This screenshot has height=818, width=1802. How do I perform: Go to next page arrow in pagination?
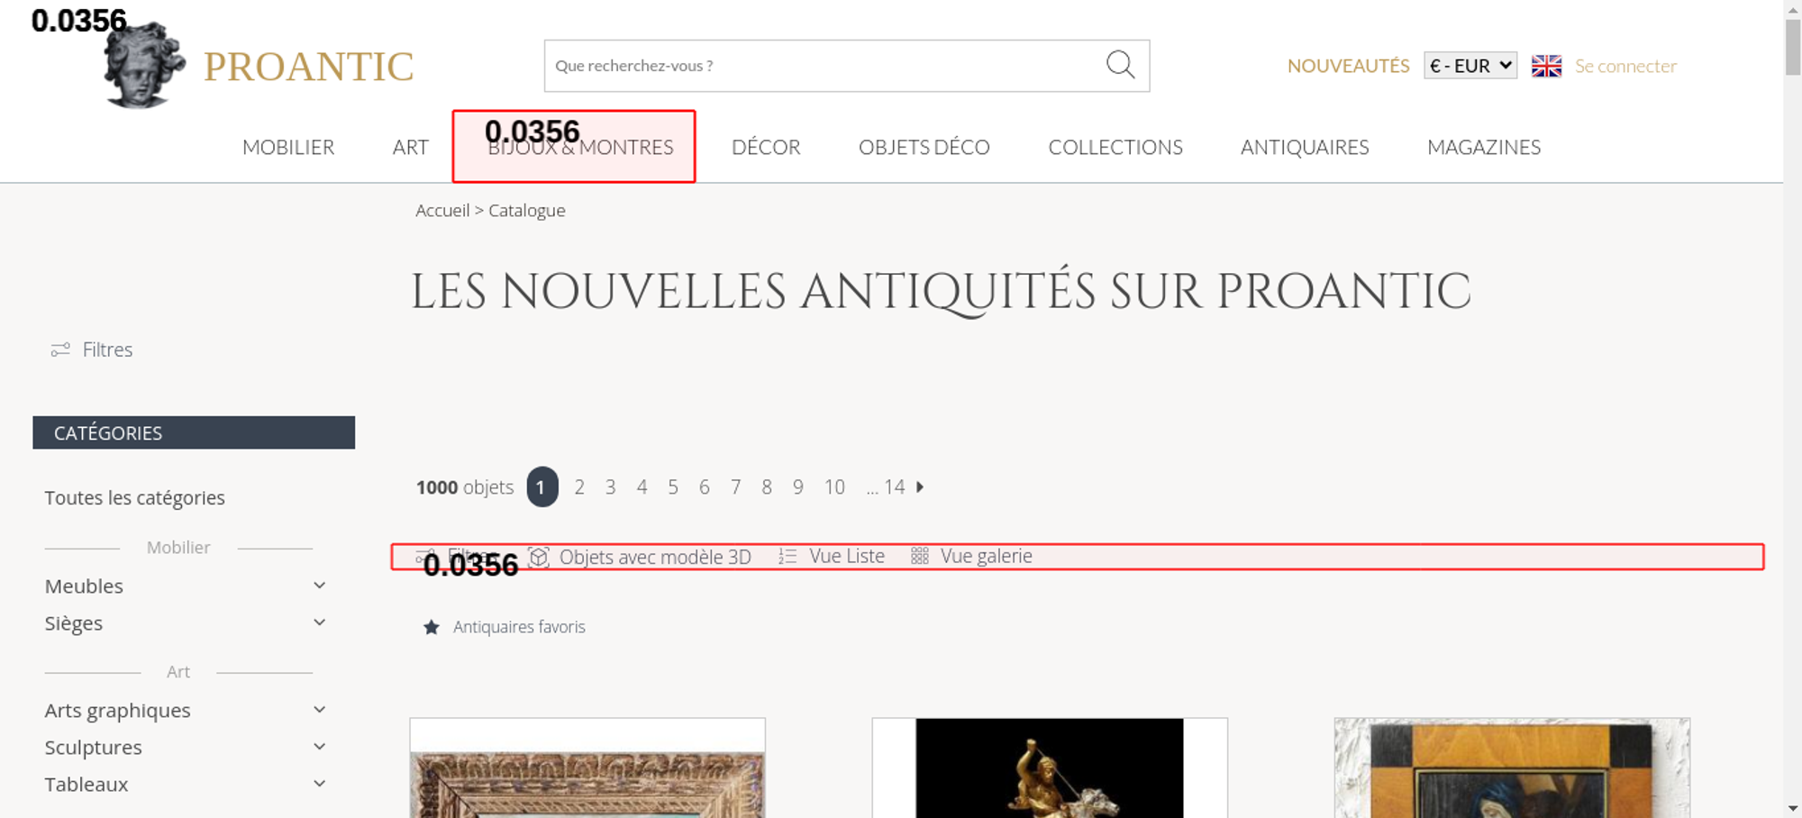coord(920,487)
